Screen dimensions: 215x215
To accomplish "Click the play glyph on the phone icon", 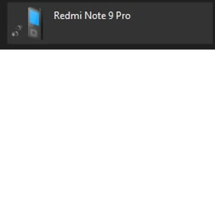I will coord(34,33).
